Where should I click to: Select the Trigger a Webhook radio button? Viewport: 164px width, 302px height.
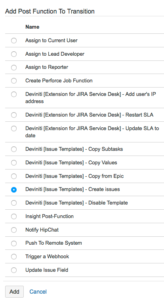tap(14, 257)
